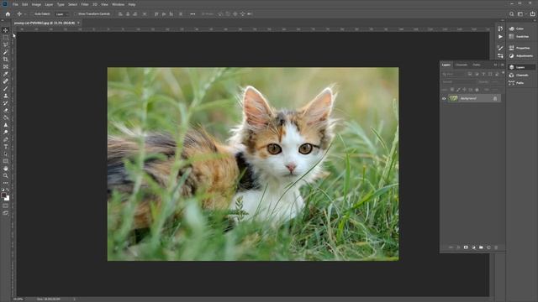The width and height of the screenshot is (538, 302).
Task: Switch foreground and background colors
Action: [8, 190]
